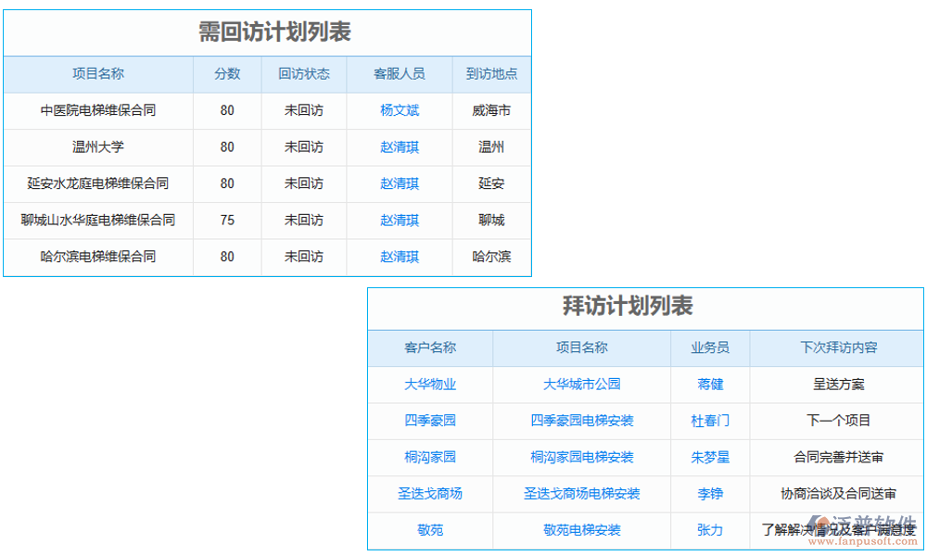View salesperson 朱梦星's information
This screenshot has width=927, height=556.
pos(710,457)
